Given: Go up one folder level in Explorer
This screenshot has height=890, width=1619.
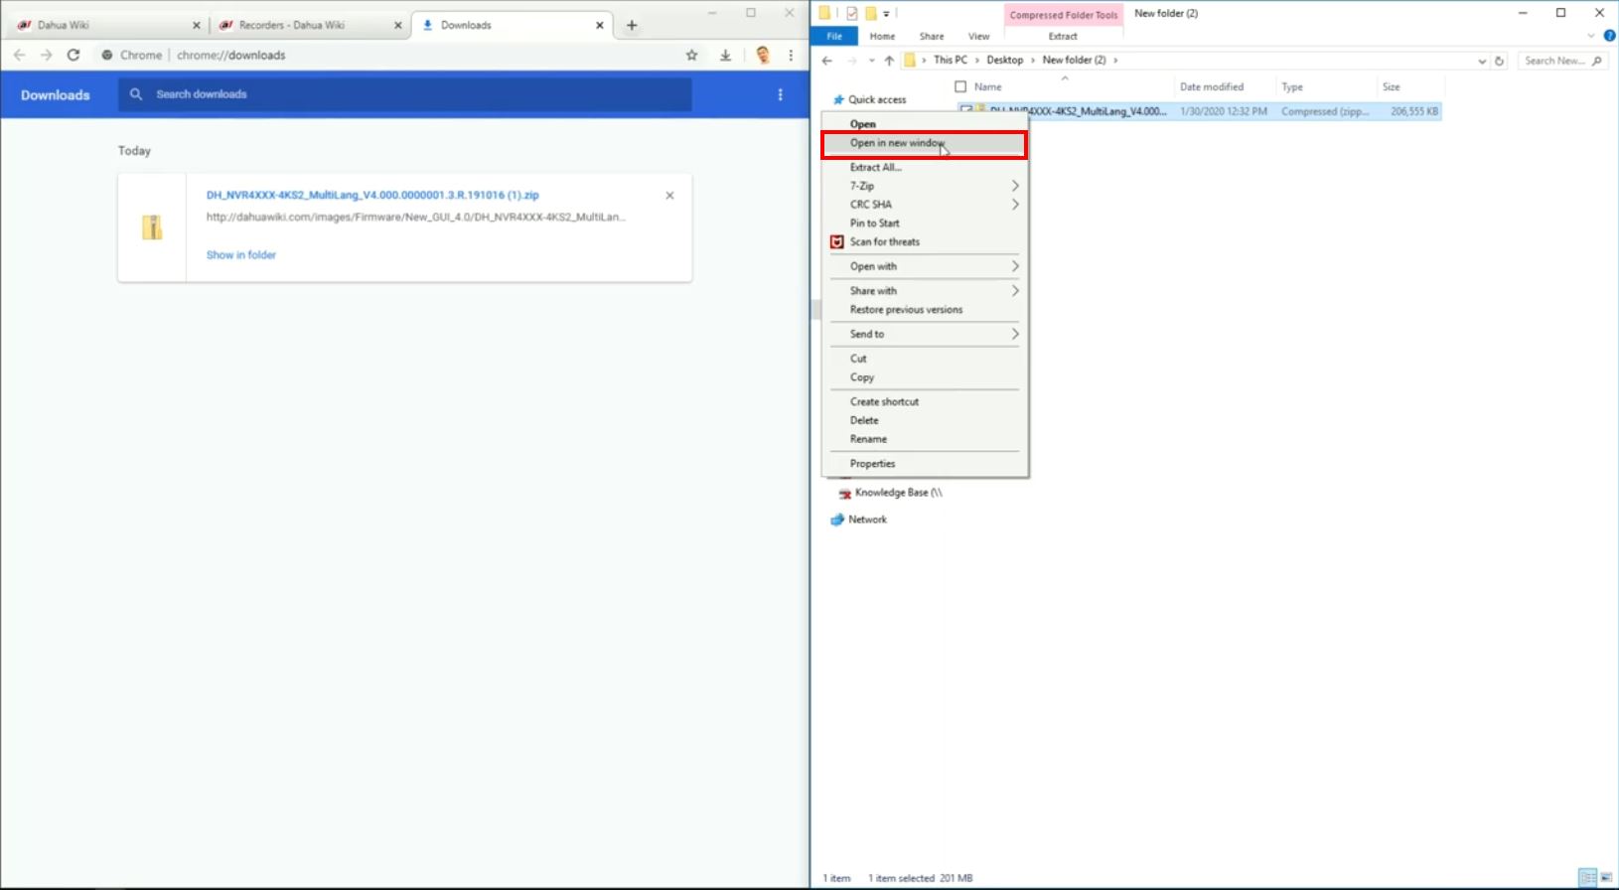Looking at the screenshot, I should 889,61.
